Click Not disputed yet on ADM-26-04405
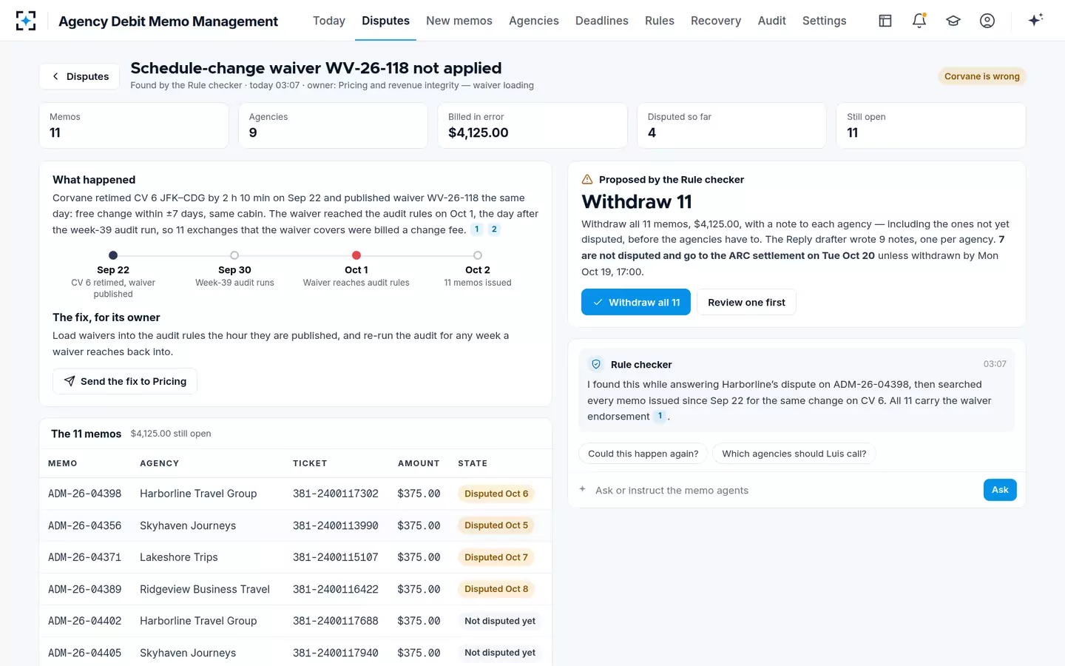This screenshot has height=666, width=1065. pyautogui.click(x=500, y=653)
